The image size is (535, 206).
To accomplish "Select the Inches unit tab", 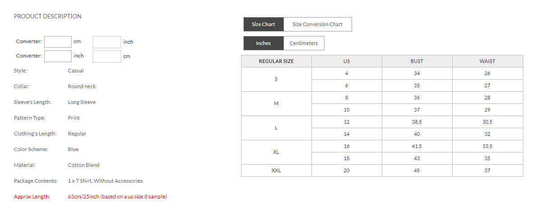I will click(x=263, y=43).
